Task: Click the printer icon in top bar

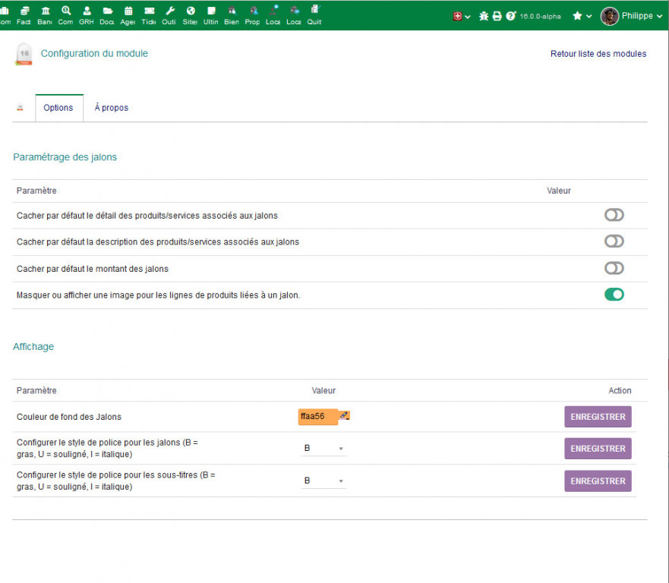Action: [497, 16]
